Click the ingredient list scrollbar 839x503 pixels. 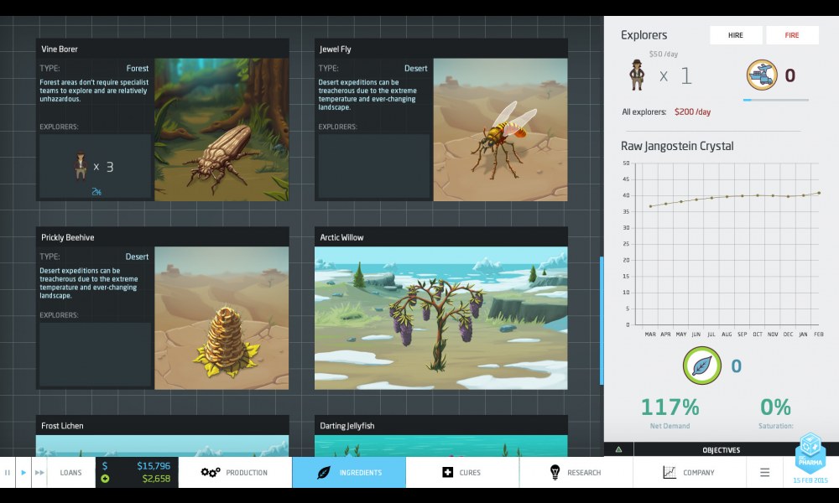coord(602,320)
